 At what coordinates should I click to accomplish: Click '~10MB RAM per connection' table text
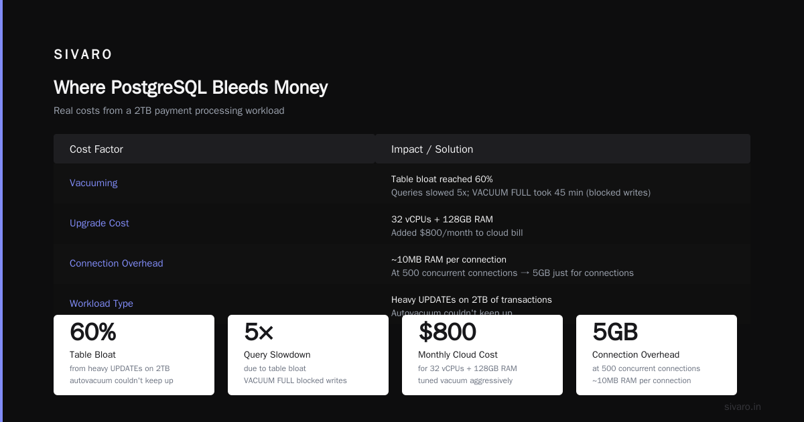449,259
